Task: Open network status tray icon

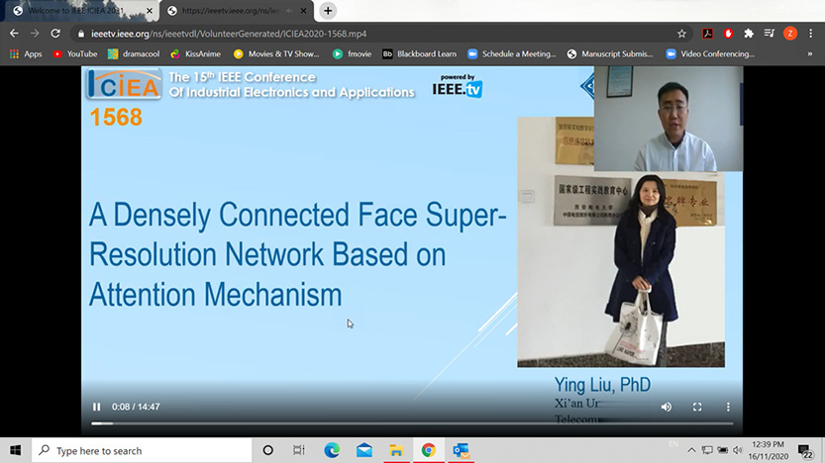Action: click(x=707, y=450)
